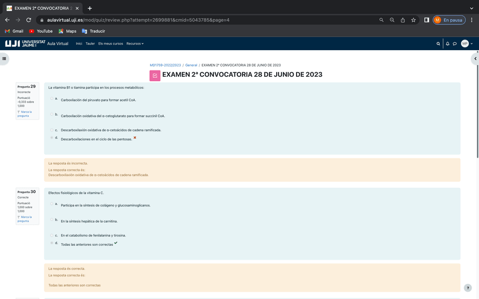Open the left side drawer list icon

point(4,58)
